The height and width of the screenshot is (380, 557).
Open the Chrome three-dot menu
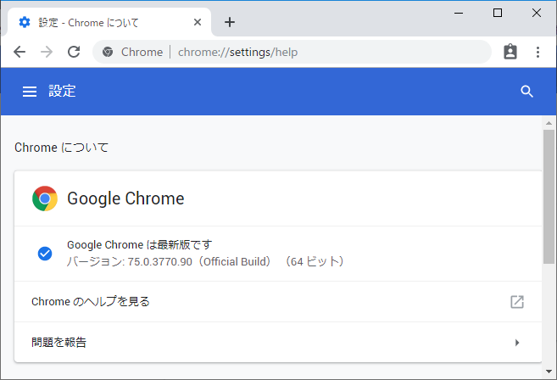(x=538, y=52)
